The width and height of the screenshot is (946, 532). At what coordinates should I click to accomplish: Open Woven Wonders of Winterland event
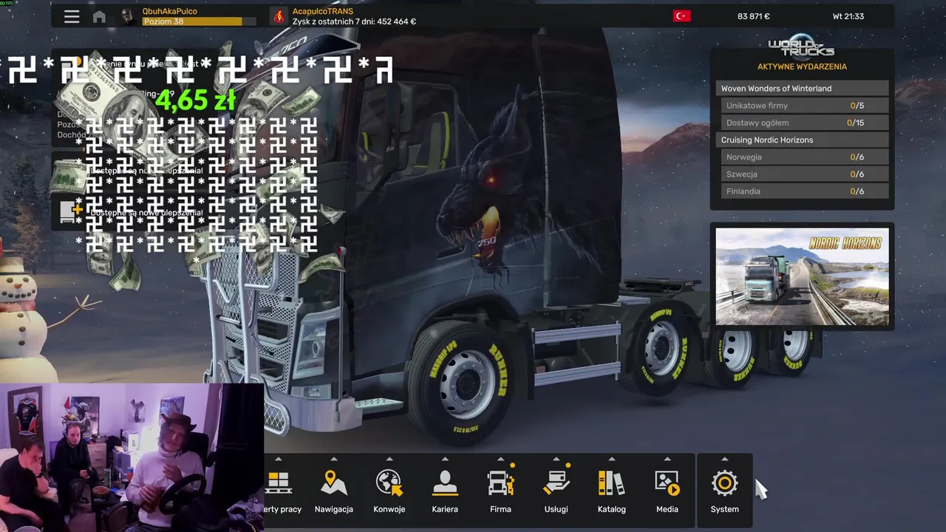click(803, 88)
